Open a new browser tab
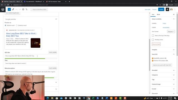Screen dimensions: 178x100 pyautogui.click(x=69, y=2)
